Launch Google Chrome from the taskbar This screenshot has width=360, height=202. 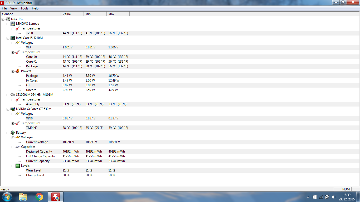pos(39,197)
